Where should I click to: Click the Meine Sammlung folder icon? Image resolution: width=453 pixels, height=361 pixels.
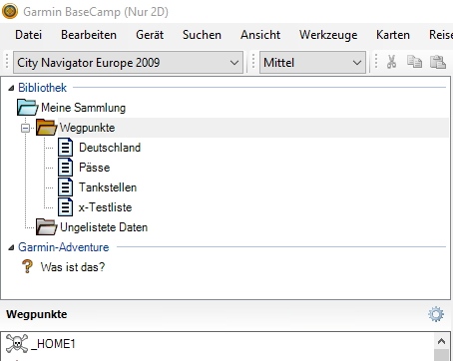coord(27,108)
